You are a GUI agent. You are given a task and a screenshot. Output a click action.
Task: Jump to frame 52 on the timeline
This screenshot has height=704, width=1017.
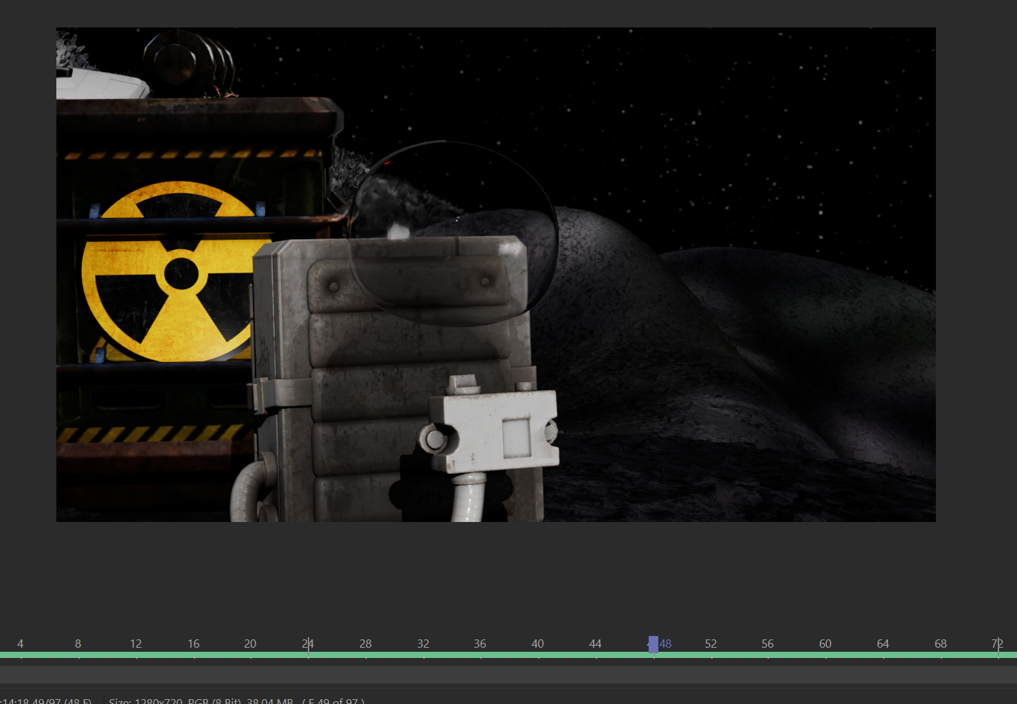(x=711, y=644)
